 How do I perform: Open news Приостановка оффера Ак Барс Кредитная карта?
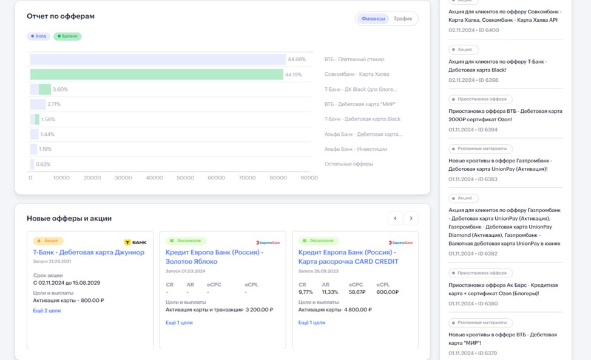[503, 289]
